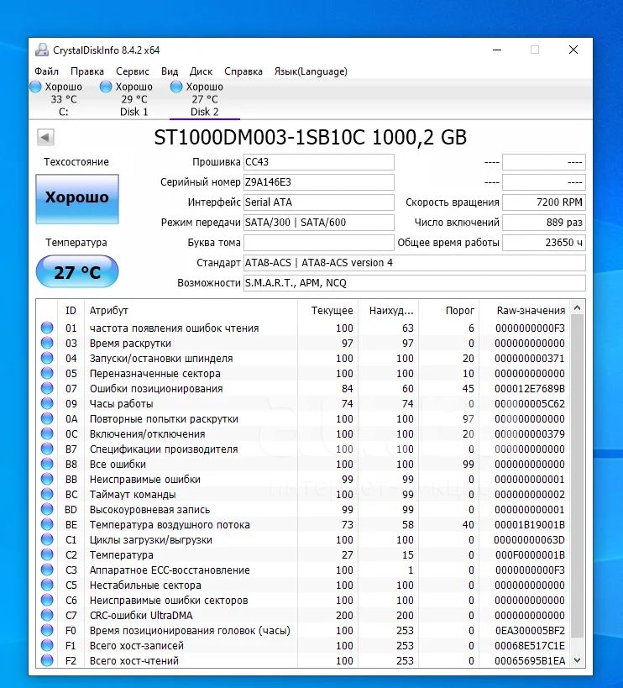The width and height of the screenshot is (623, 688).
Task: Open the Вид menu
Action: (x=170, y=71)
